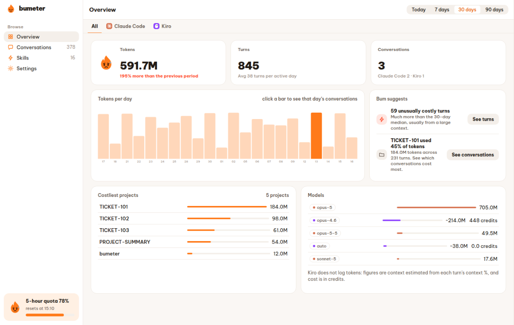Screen dimensions: 514x325
Task: Click the TICKET-101 project usage bar
Action: (x=227, y=207)
